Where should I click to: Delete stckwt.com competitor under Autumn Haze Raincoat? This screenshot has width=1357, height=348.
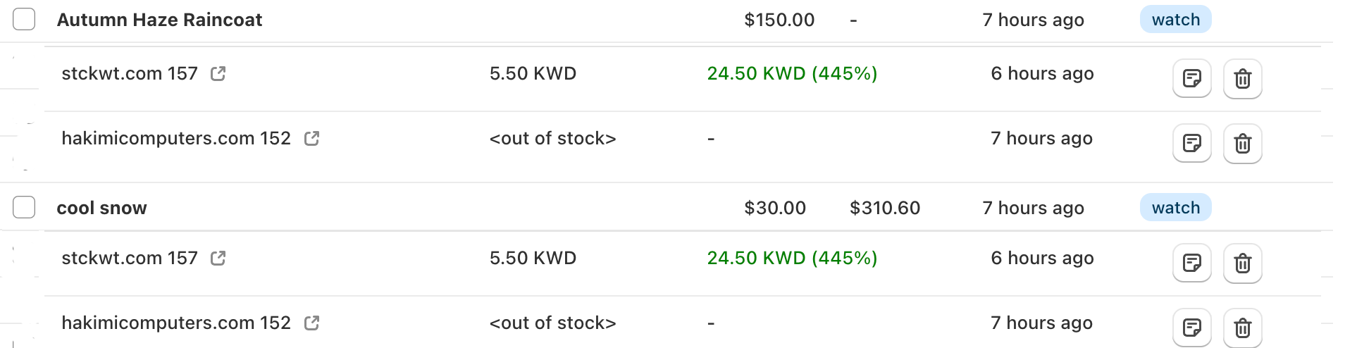click(1242, 78)
